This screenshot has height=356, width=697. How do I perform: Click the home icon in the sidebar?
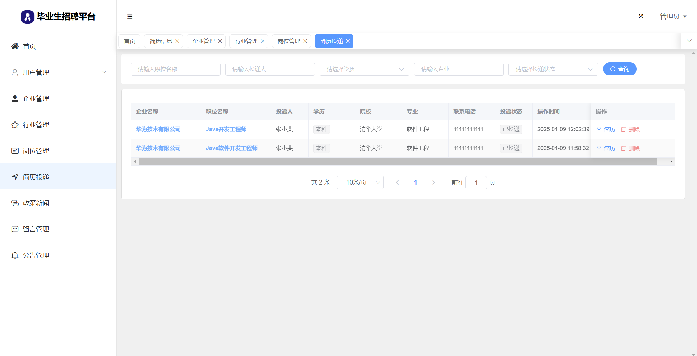(15, 47)
